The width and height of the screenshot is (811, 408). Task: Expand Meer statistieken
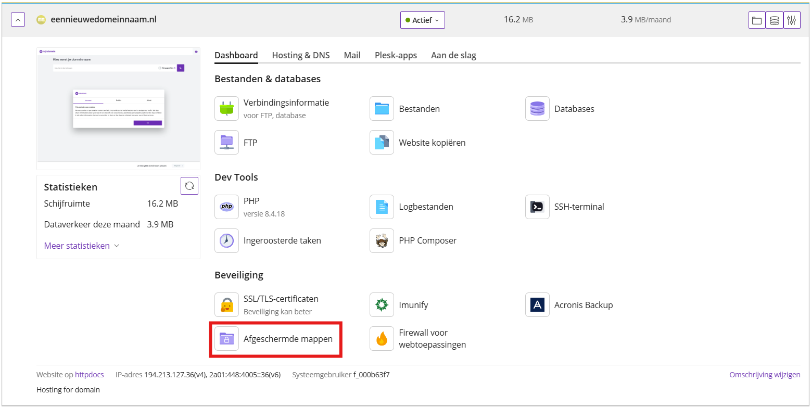point(82,246)
